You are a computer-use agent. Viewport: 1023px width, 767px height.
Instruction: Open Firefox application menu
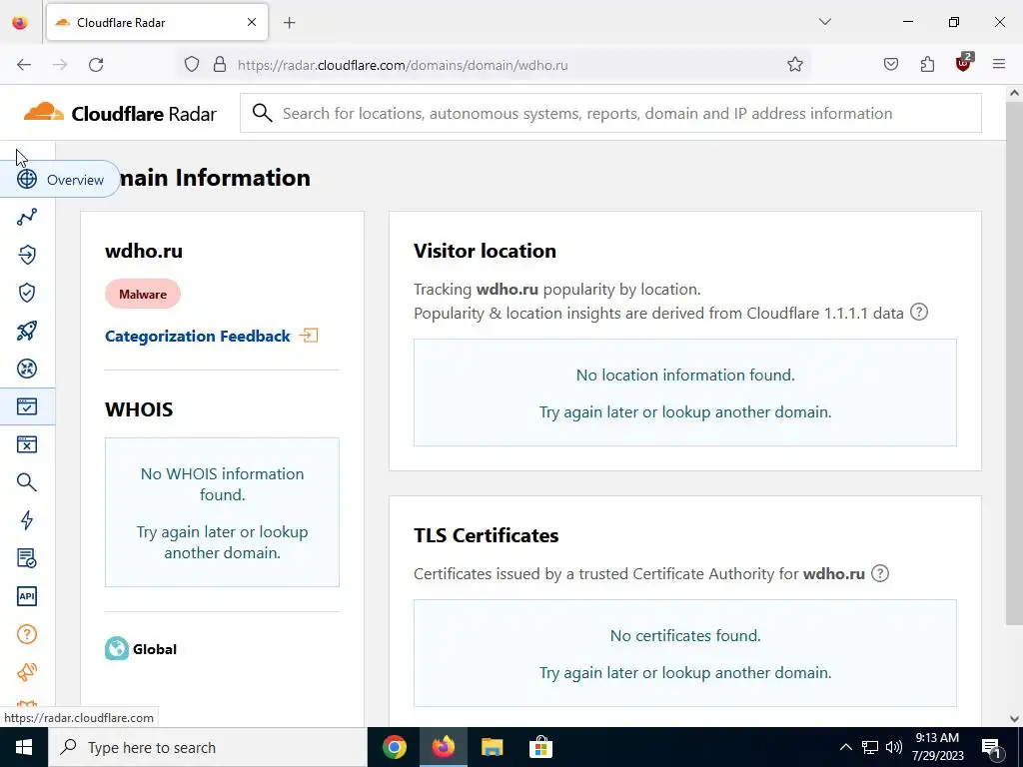click(x=999, y=65)
